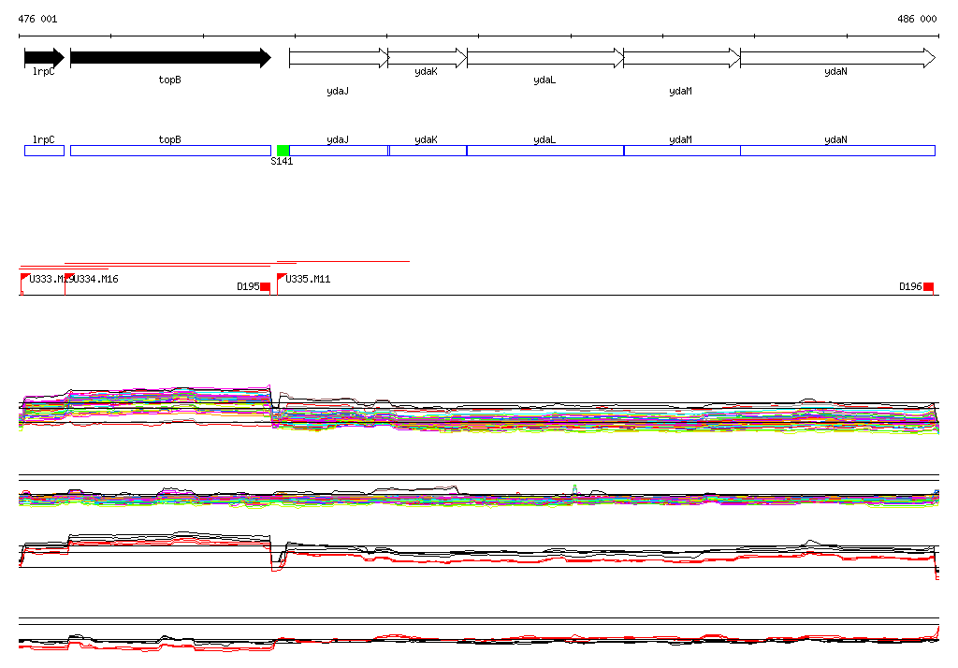Select the white ydaN gene arrow

point(837,58)
